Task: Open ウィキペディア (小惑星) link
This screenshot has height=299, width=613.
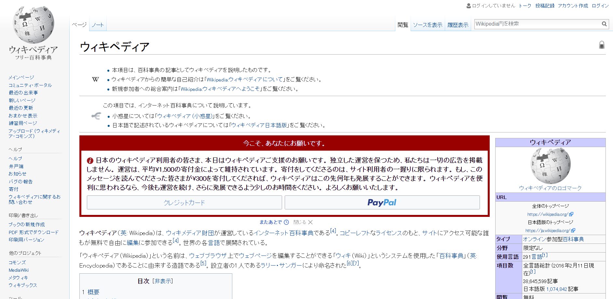Action: pyautogui.click(x=185, y=116)
